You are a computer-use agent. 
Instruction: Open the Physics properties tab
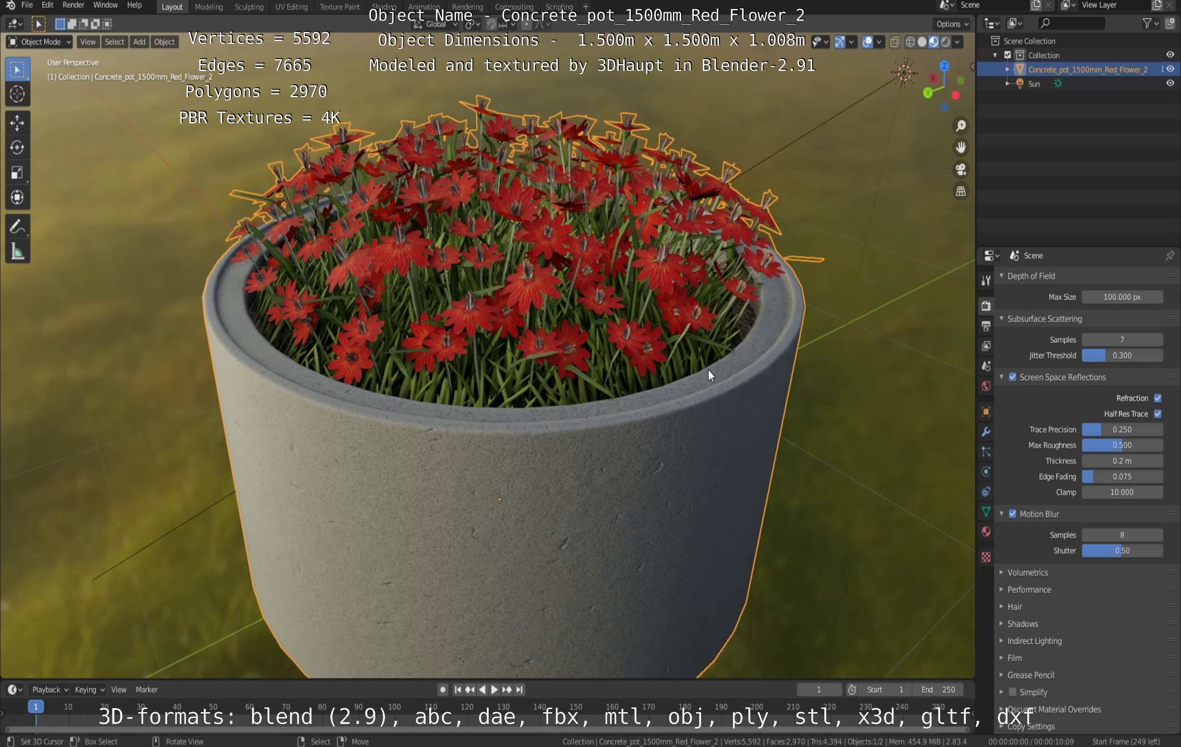(986, 472)
